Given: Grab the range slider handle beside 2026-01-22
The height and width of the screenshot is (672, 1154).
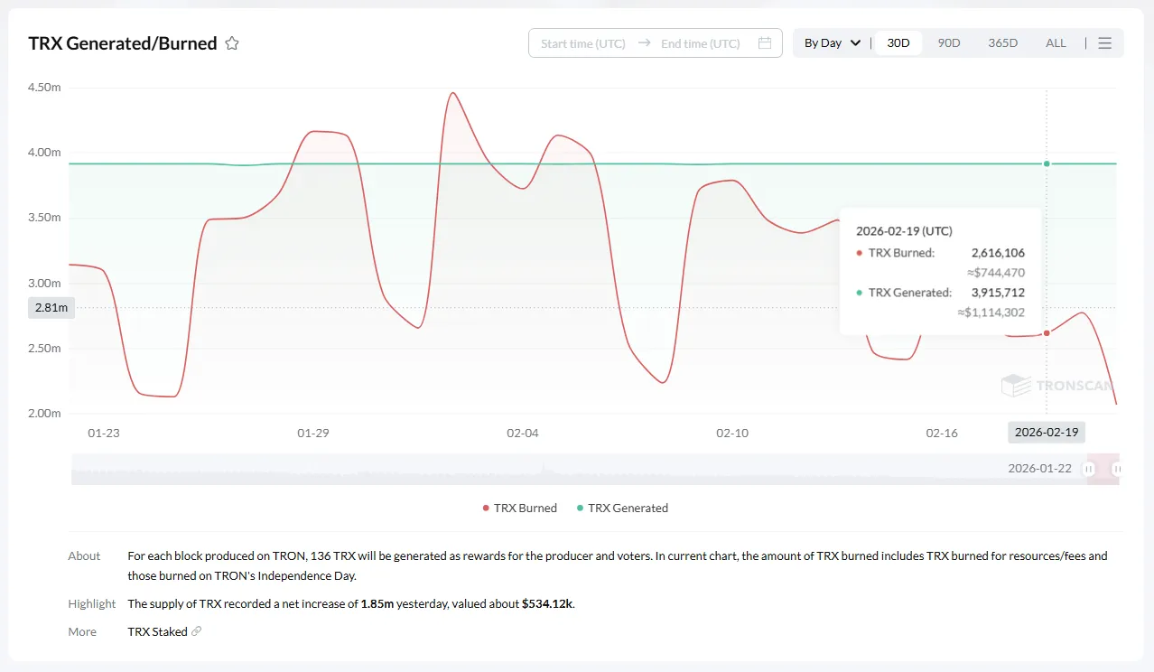Looking at the screenshot, I should 1089,469.
